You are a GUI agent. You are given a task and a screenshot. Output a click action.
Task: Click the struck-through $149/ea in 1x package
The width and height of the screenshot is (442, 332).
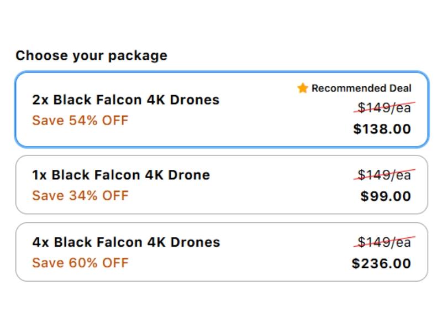tap(384, 175)
